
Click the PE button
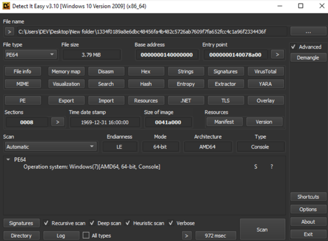tap(22, 101)
